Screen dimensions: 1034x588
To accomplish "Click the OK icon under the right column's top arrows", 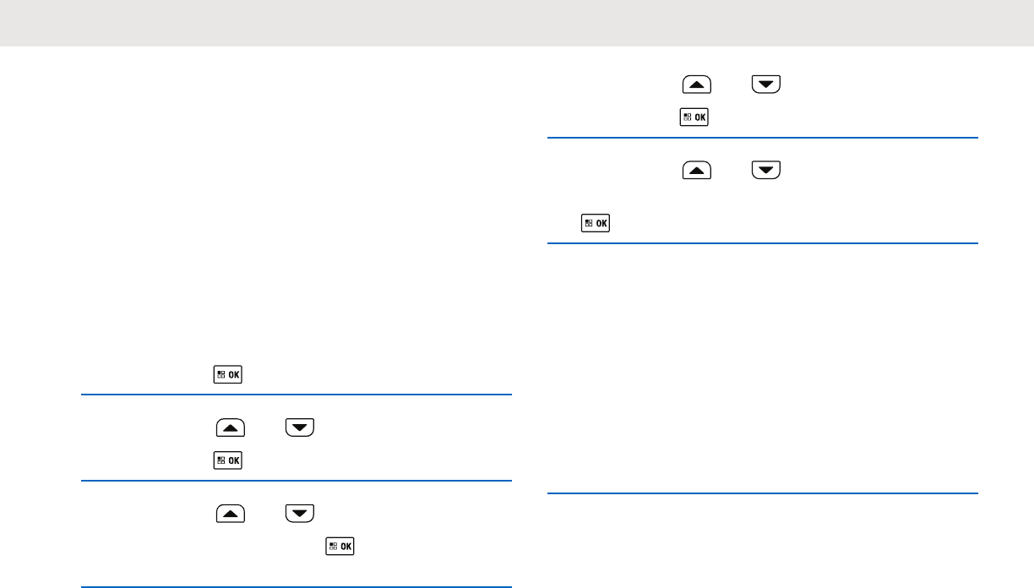I will coord(694,117).
